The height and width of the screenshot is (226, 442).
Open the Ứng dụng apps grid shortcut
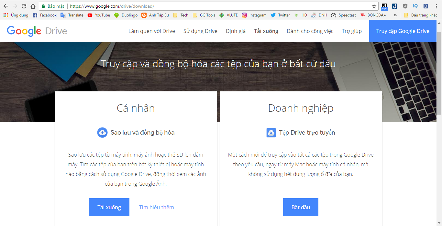16,15
